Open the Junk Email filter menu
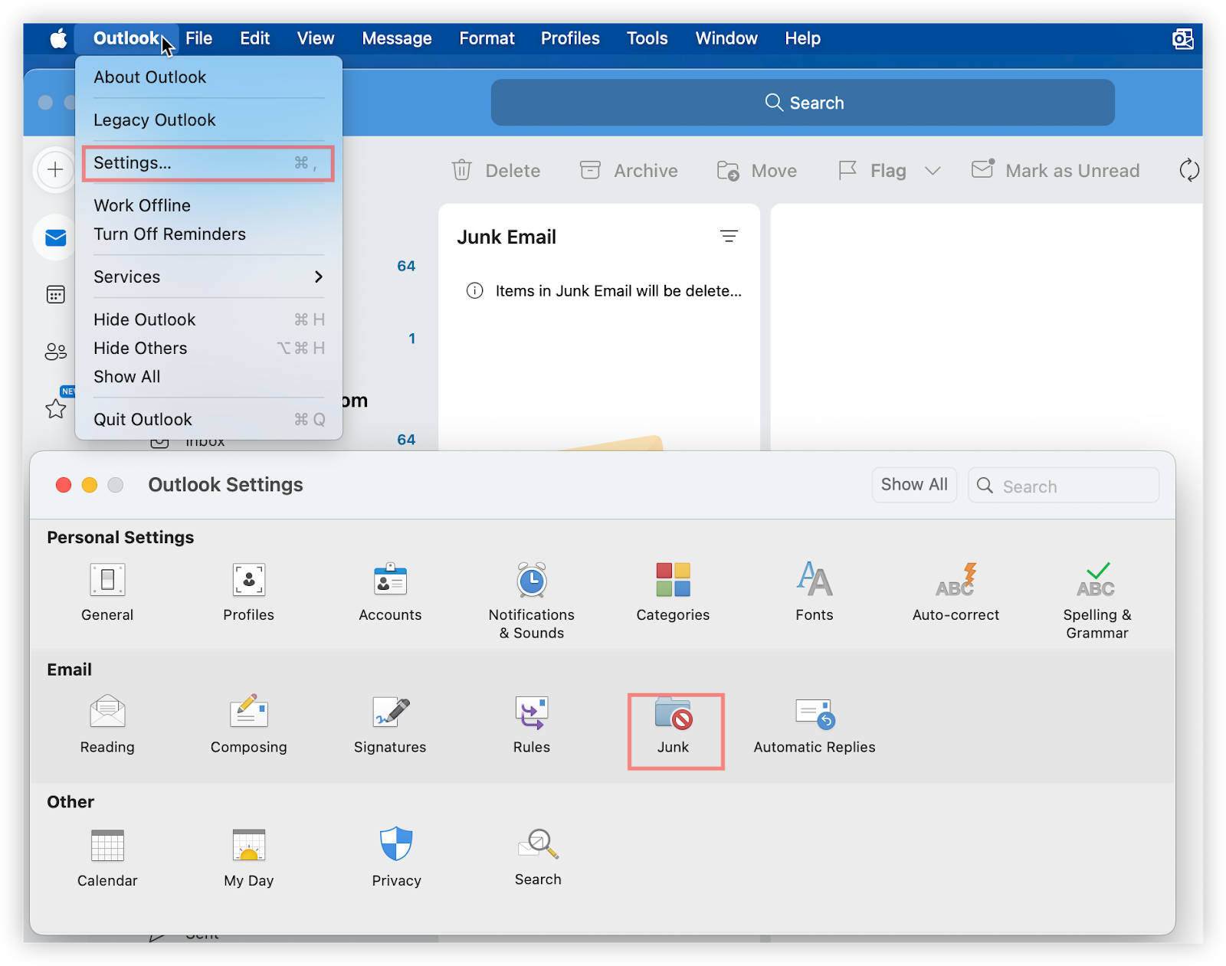 (729, 237)
